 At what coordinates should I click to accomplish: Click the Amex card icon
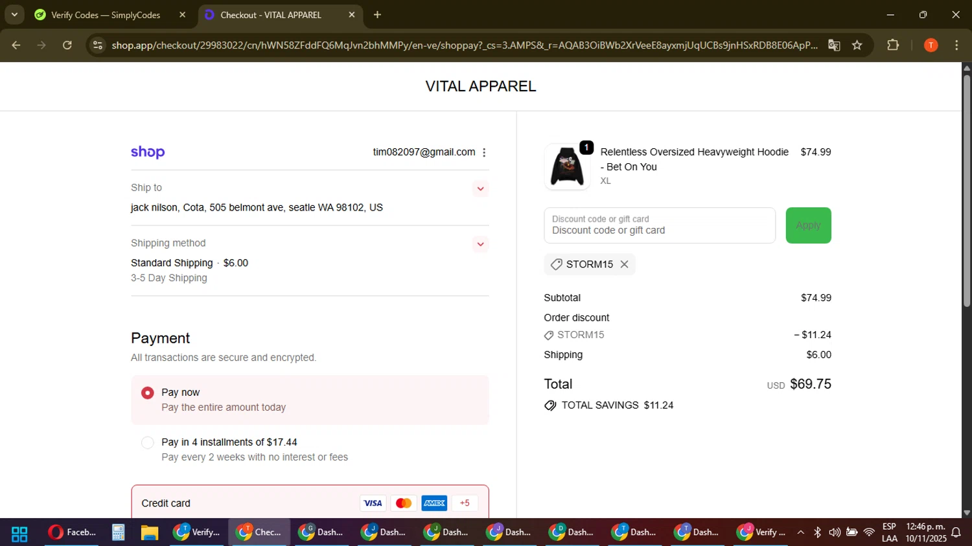pyautogui.click(x=434, y=503)
